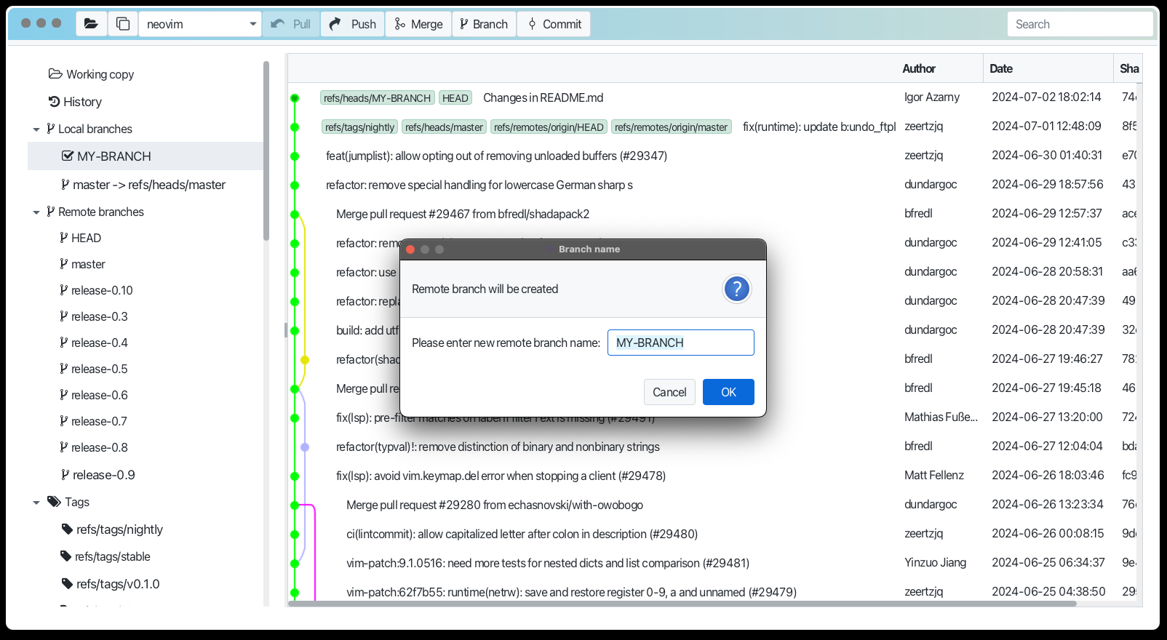The image size is (1167, 640).
Task: Open the neovim repository dropdown
Action: 200,24
